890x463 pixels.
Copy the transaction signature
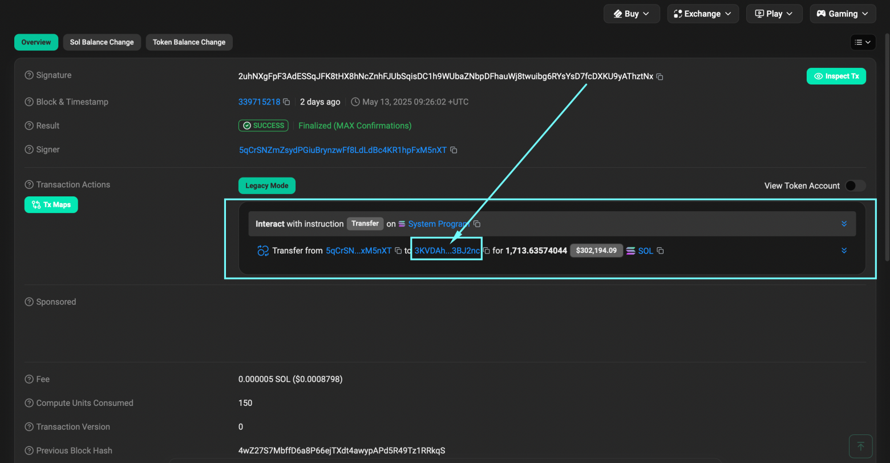pos(660,77)
